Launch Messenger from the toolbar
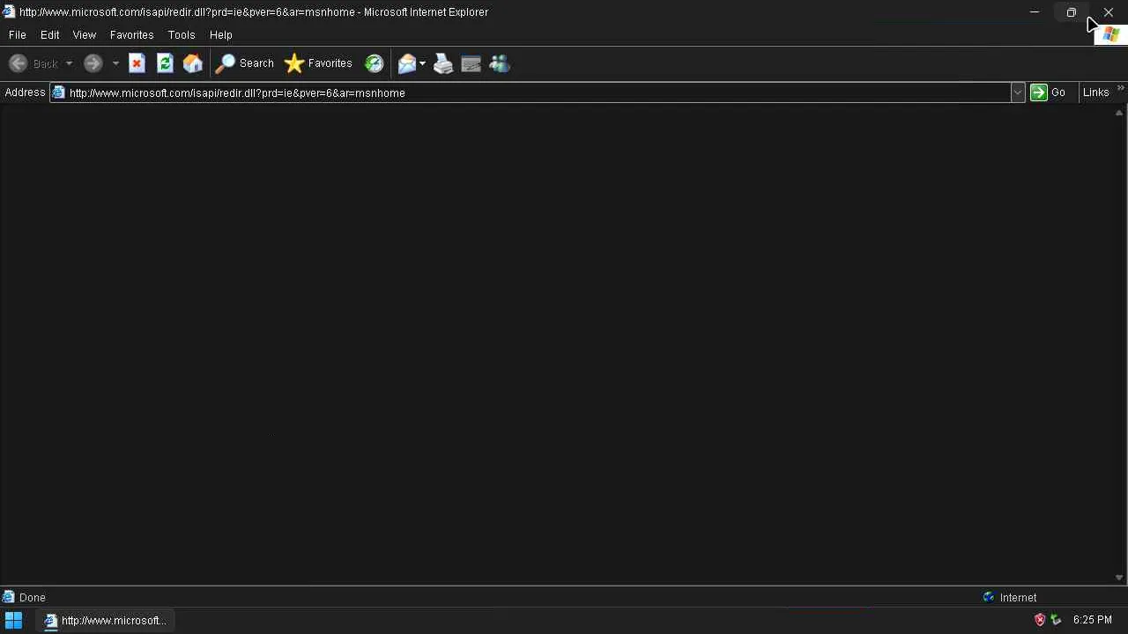Screen dimensions: 1128x634 [x=500, y=63]
